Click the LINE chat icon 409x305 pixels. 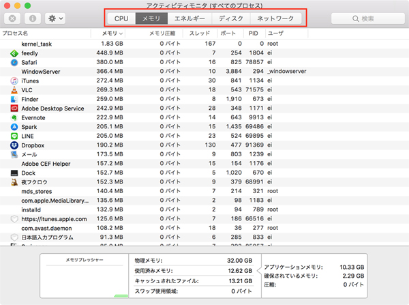click(14, 136)
